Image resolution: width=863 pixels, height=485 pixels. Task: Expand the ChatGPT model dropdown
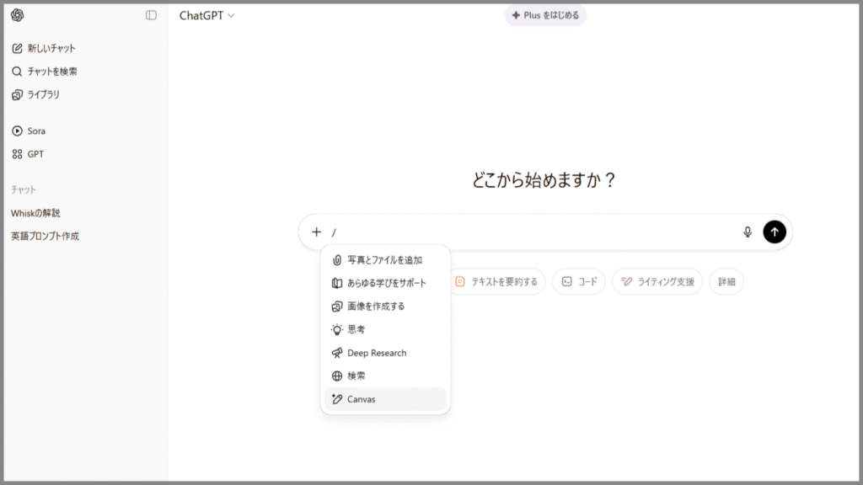pos(207,15)
